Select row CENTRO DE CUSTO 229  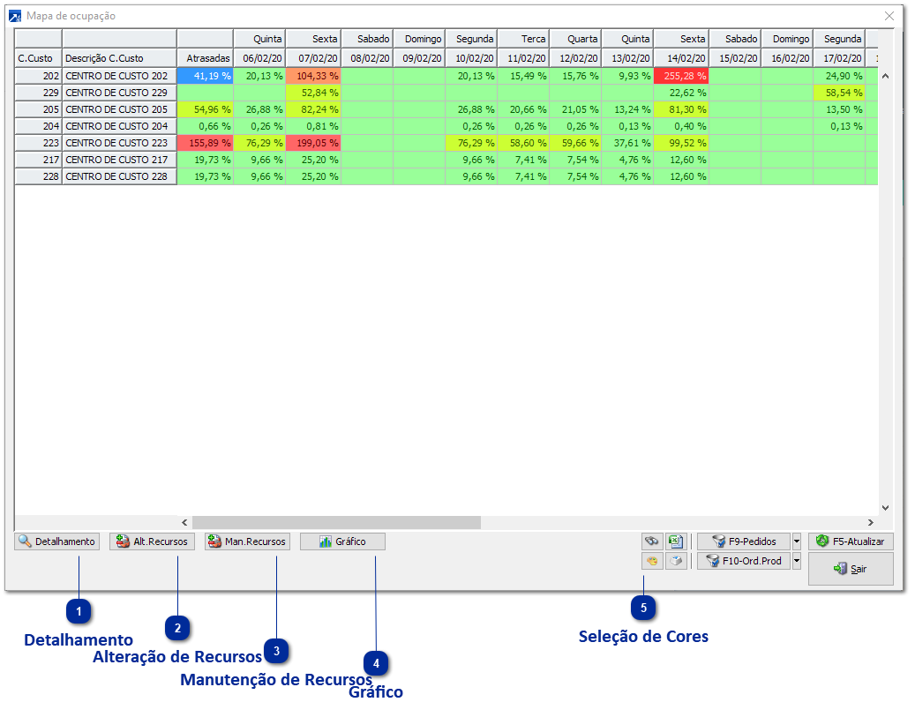coord(120,93)
